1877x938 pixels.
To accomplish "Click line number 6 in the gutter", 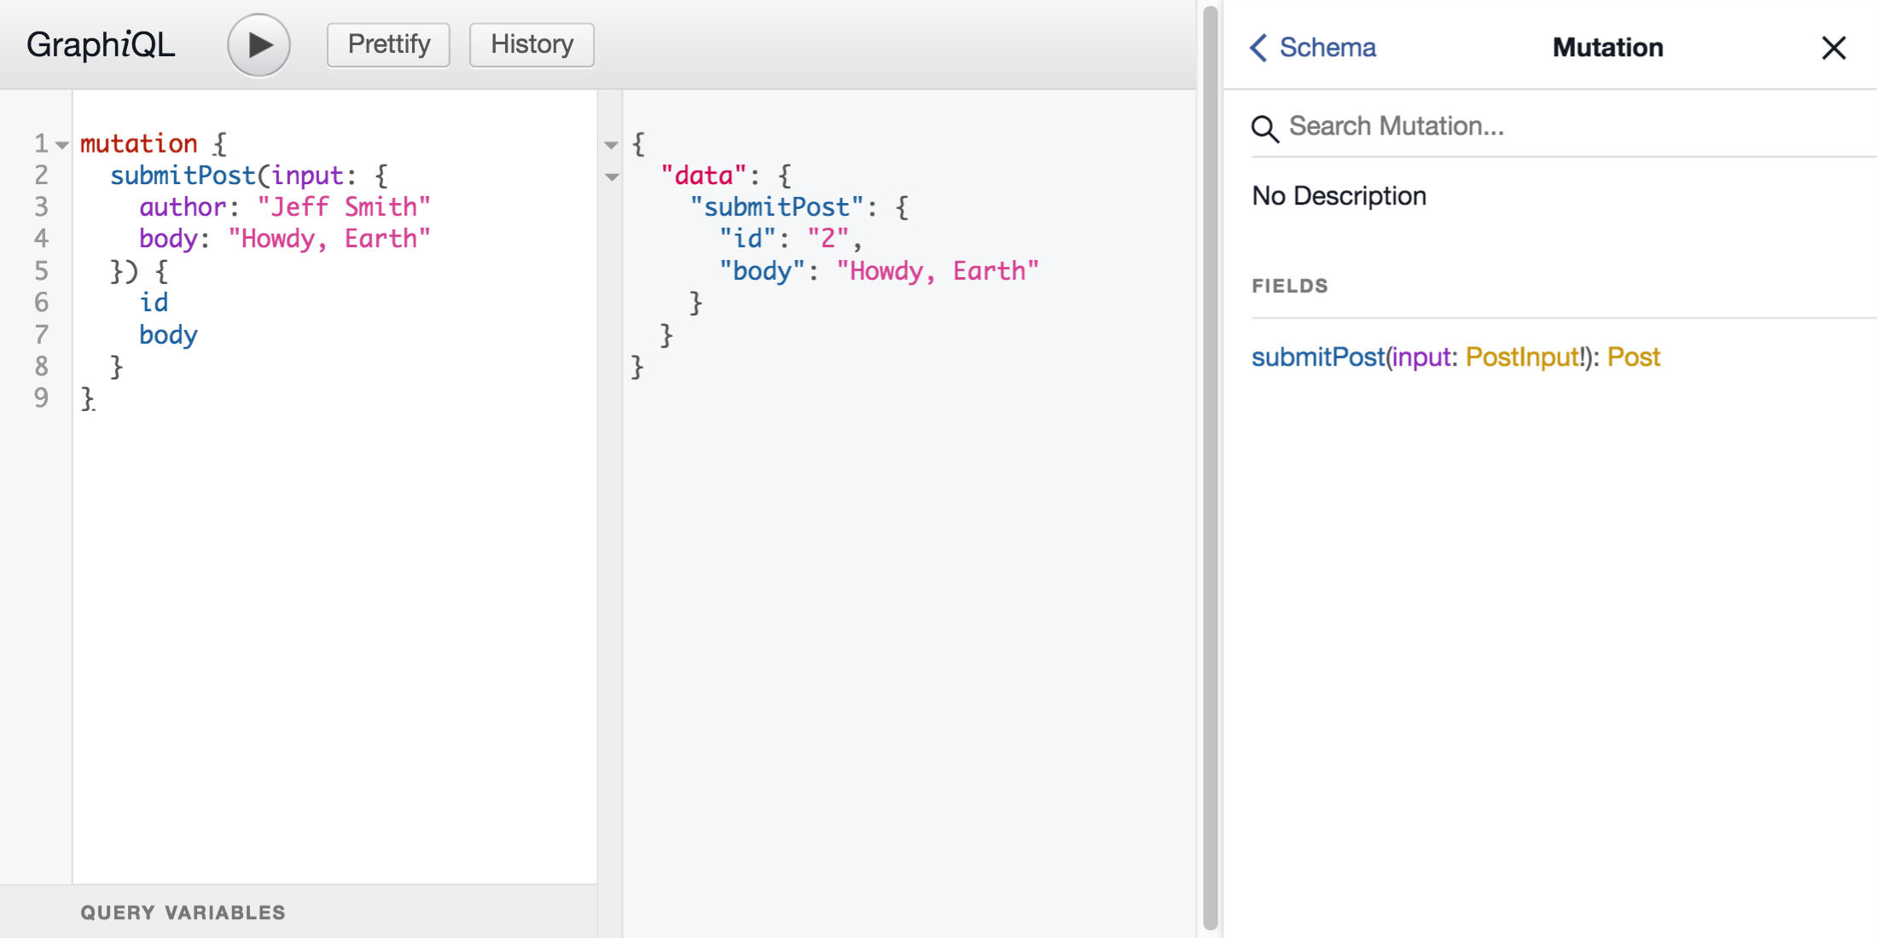I will click(x=41, y=303).
